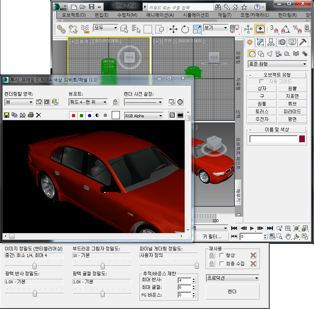Toggle the green channel display
Image resolution: width=314 pixels, height=309 pixels.
(81, 115)
